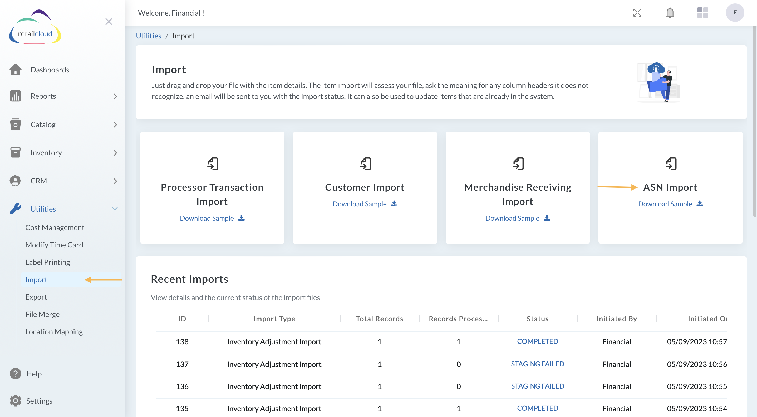Click Download Sample for Merchandise Receiving Import
The width and height of the screenshot is (757, 417).
512,218
